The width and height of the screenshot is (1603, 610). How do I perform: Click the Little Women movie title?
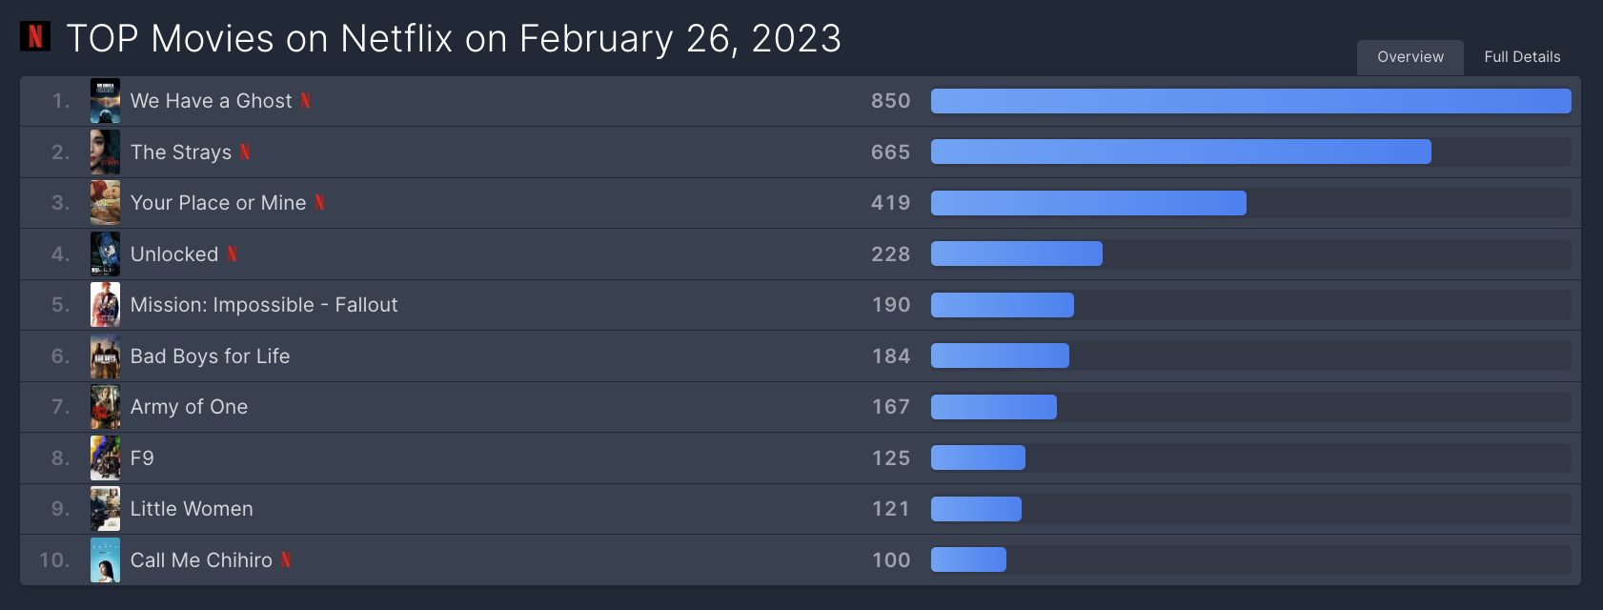tap(192, 509)
